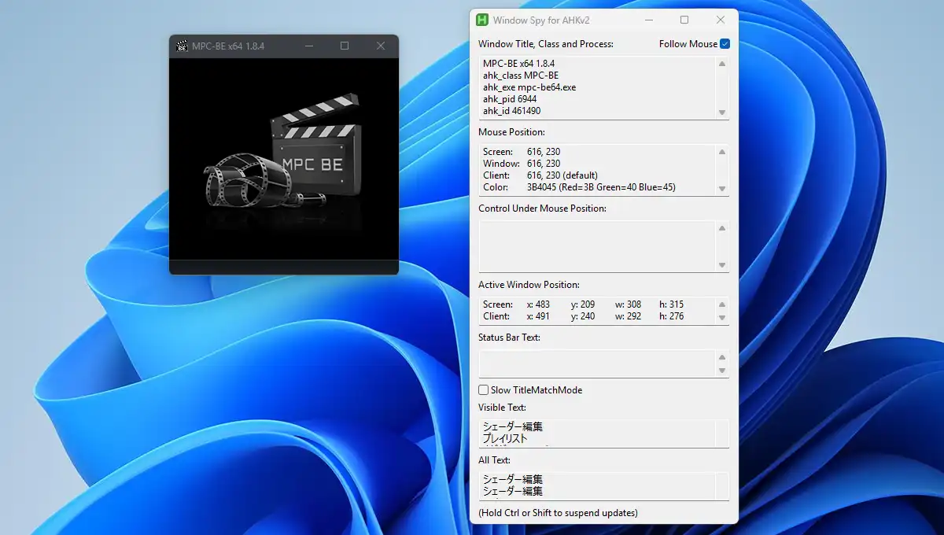
Task: Click inside the All Text box
Action: [597, 485]
